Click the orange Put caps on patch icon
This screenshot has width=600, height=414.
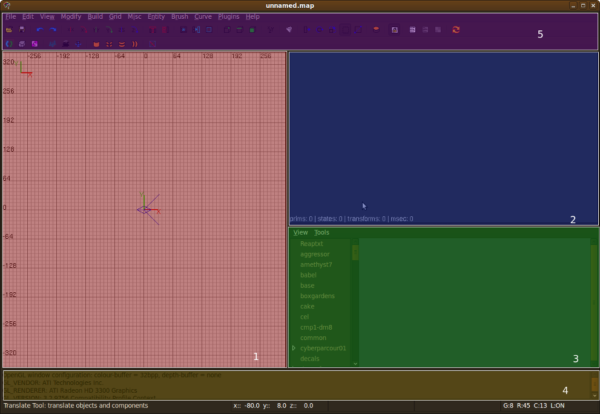(x=96, y=44)
